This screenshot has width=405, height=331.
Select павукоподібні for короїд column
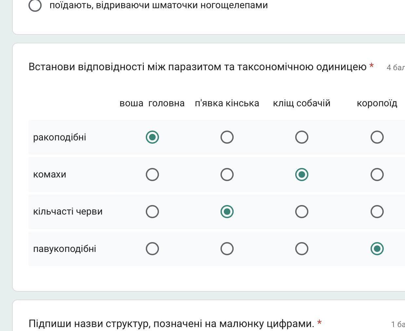click(x=377, y=249)
